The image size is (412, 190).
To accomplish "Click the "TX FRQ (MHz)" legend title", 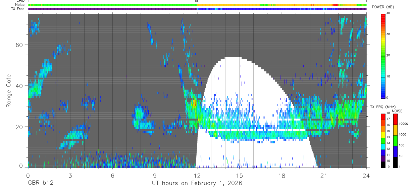I will (x=383, y=107).
